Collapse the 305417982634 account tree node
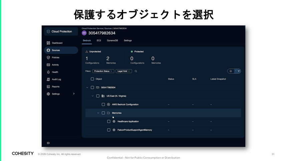Screen dimensions: 287x161 click(87, 87)
